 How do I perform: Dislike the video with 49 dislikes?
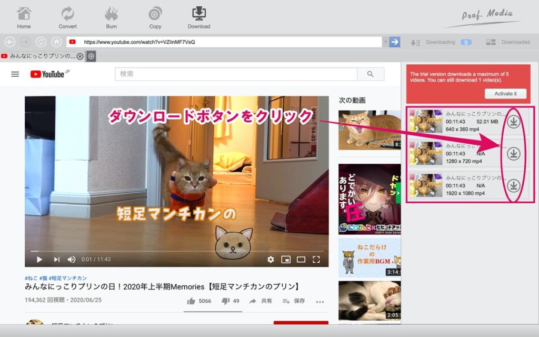click(x=231, y=301)
